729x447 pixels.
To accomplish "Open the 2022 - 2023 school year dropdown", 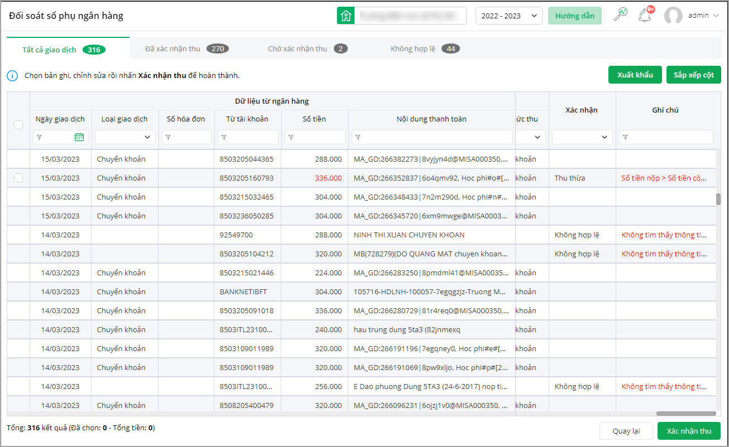I will (509, 16).
